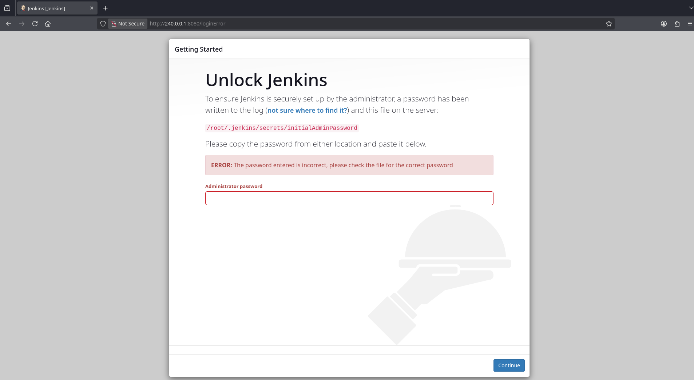Open the recent browsing view icon

coord(7,8)
